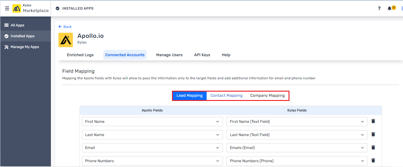
Task: Open the Help tab
Action: [x=226, y=55]
